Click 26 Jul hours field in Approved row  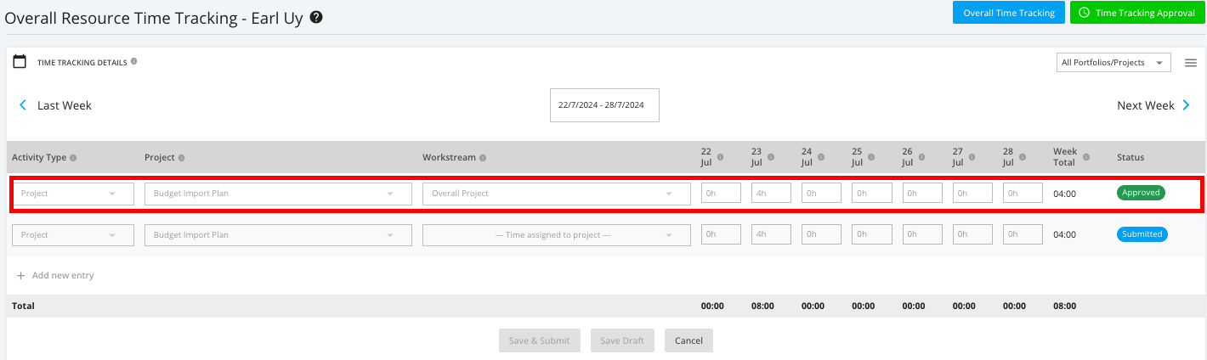tap(922, 194)
